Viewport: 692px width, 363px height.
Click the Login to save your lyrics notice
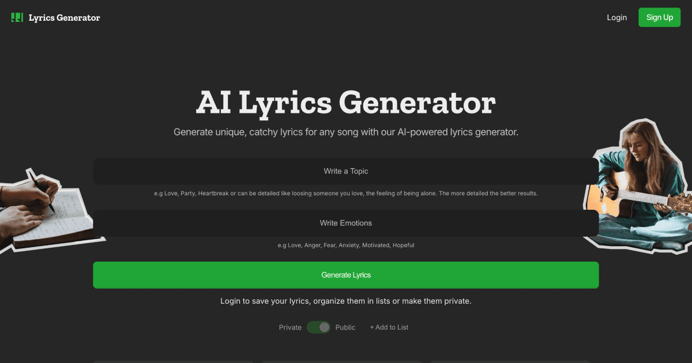[345, 301]
